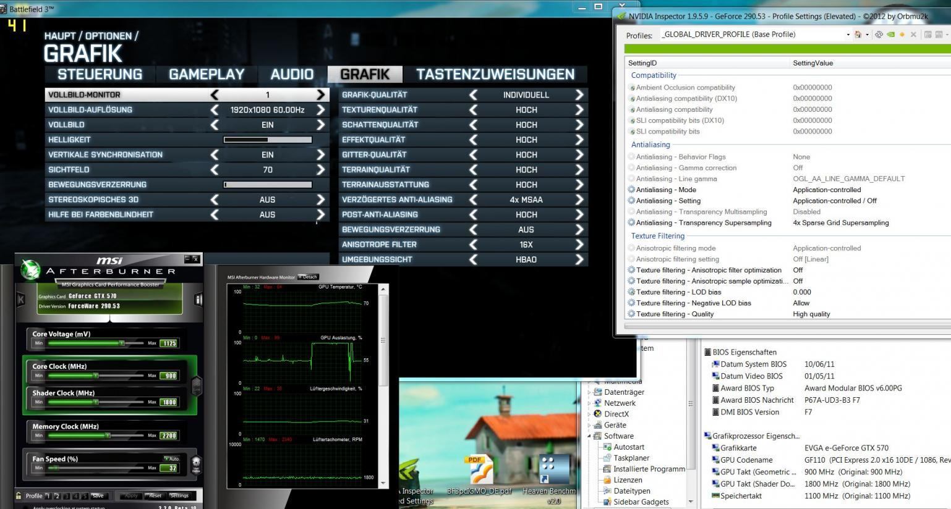Open the Heaven Benchmark desktop shortcut
Image resolution: width=951 pixels, height=509 pixels.
[549, 479]
